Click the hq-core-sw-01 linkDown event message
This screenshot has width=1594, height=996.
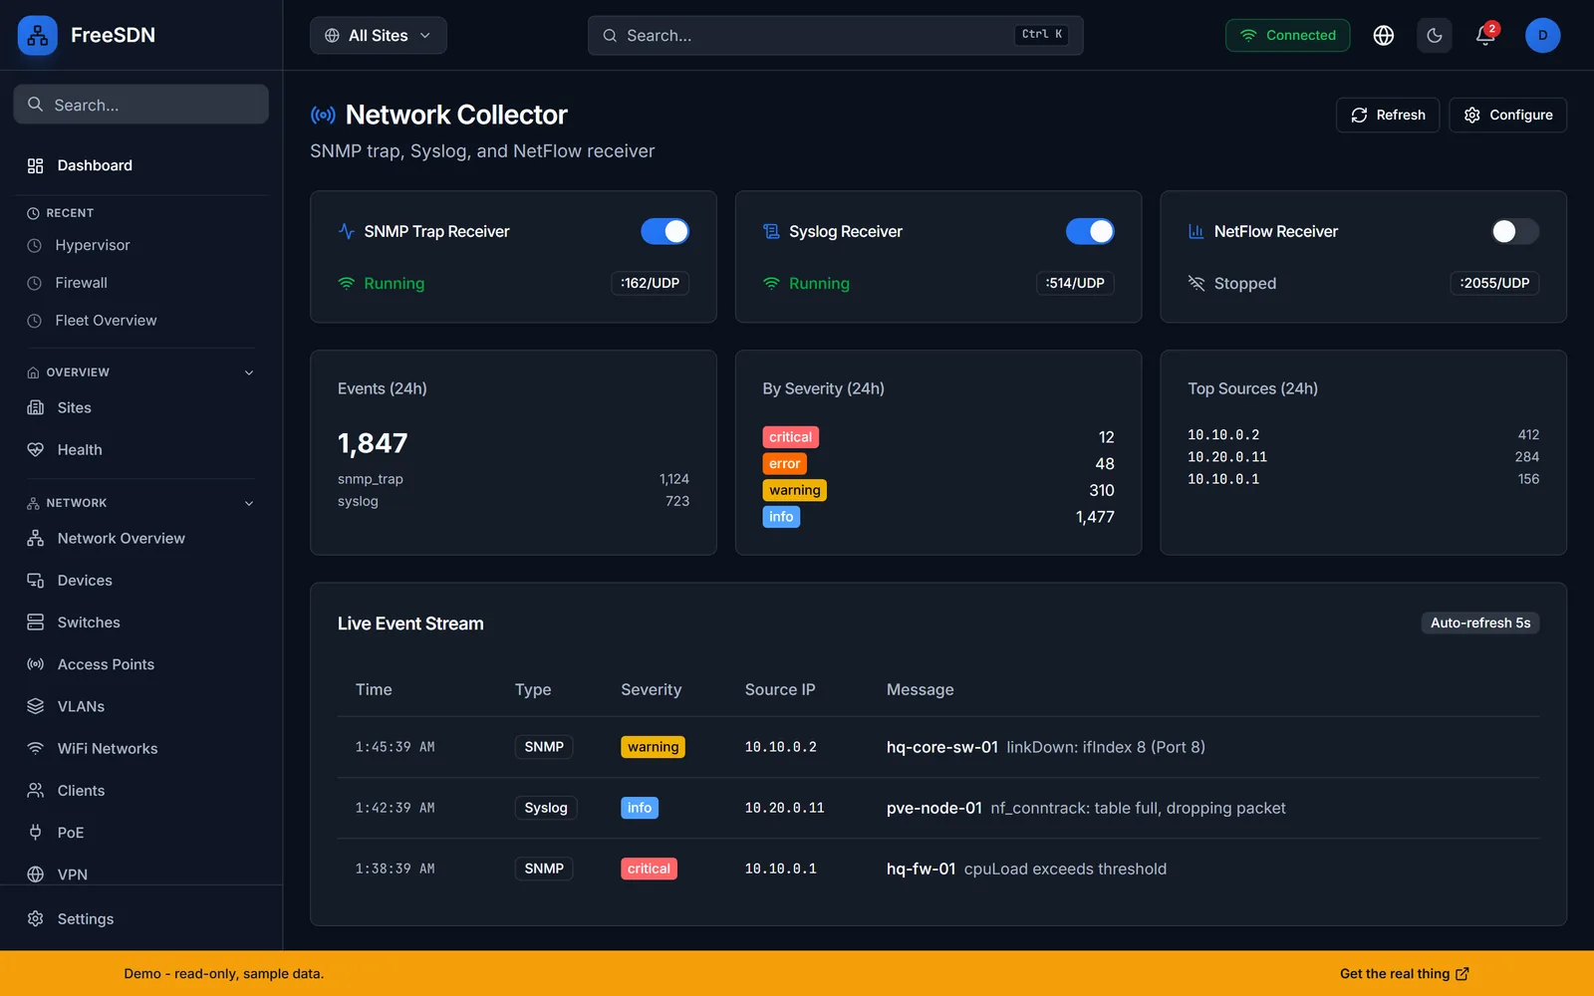(1046, 747)
